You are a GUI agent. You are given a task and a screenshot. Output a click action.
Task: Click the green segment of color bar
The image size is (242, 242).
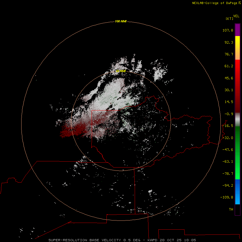click(x=237, y=153)
